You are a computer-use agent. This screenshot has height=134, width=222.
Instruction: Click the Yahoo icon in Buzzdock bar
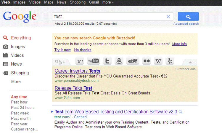80,61
